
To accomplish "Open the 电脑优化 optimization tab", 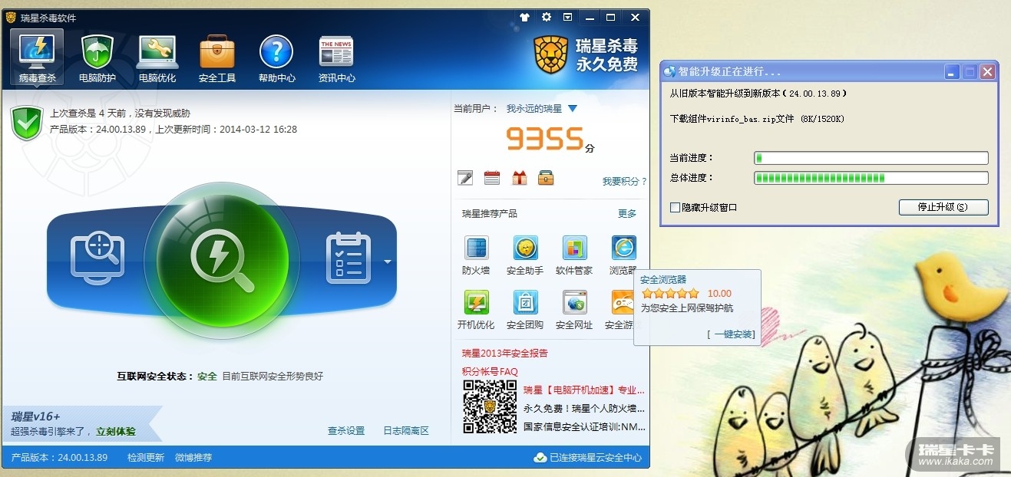I will click(157, 58).
